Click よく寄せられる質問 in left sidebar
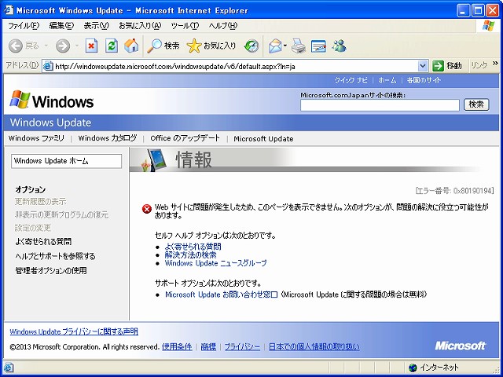 tap(44, 241)
